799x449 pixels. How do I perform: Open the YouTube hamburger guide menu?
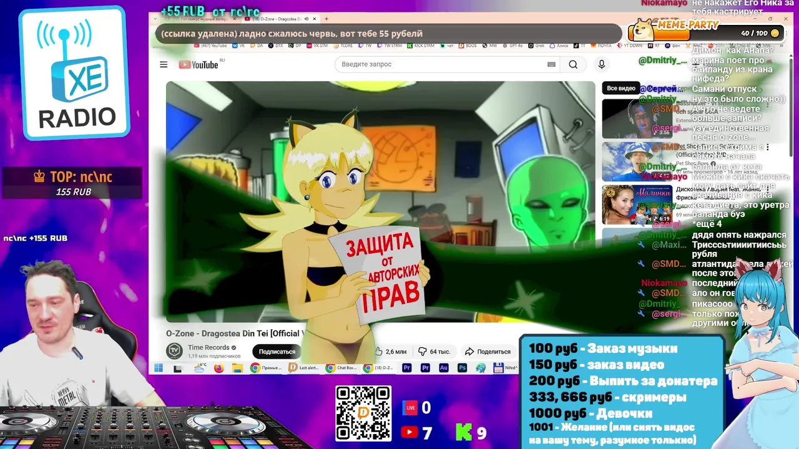(164, 64)
